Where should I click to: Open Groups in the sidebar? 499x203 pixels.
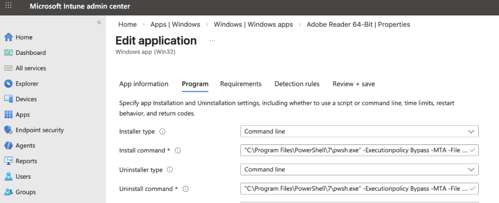coord(26,192)
